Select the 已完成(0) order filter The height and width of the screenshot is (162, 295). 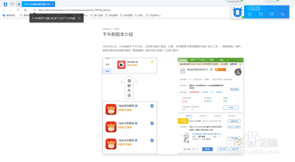(217, 116)
